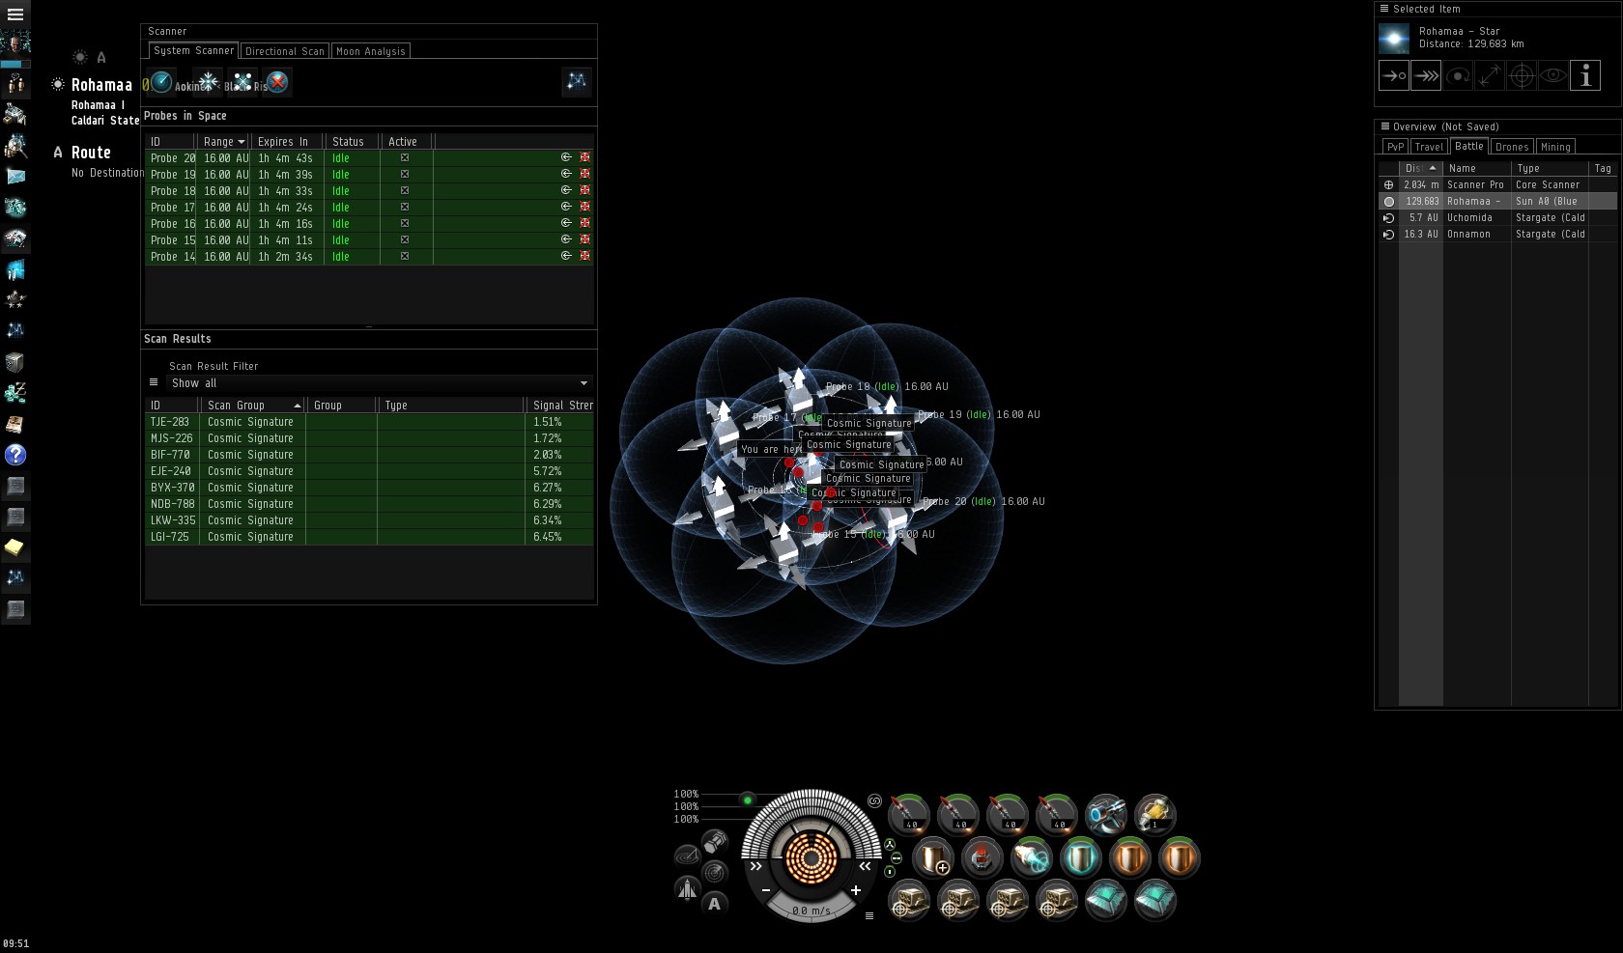Select Onnamon stargate in overview
This screenshot has width=1623, height=953.
(x=1496, y=234)
